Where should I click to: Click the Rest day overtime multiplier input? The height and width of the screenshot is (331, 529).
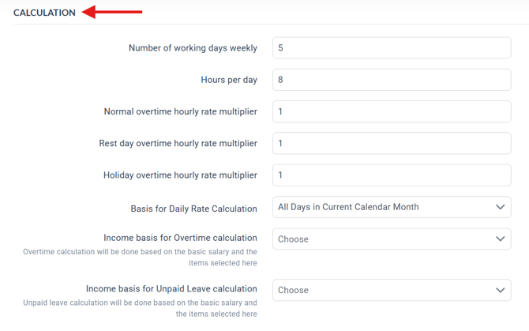[x=392, y=143]
